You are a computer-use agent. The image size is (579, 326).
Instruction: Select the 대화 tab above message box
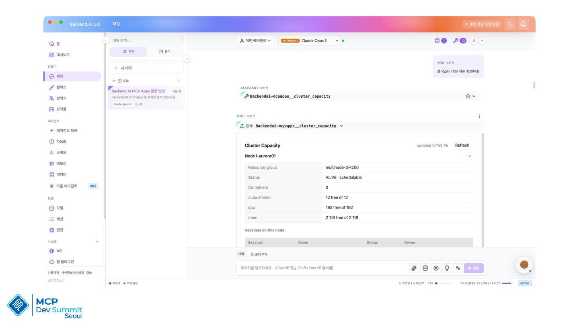(x=241, y=254)
